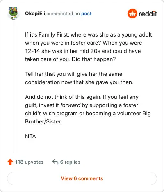Click the View 6 comments button
This screenshot has width=164, height=192.
[82, 178]
